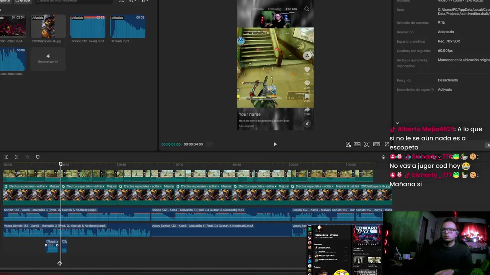Image resolution: width=490 pixels, height=275 pixels.
Task: Click the info icon next to 'Proxy'
Action: pyautogui.click(x=409, y=81)
